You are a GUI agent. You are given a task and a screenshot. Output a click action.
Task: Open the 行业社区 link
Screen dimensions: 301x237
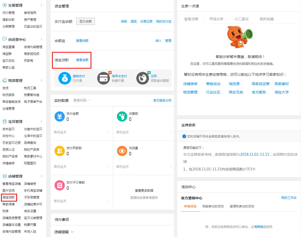click(213, 92)
